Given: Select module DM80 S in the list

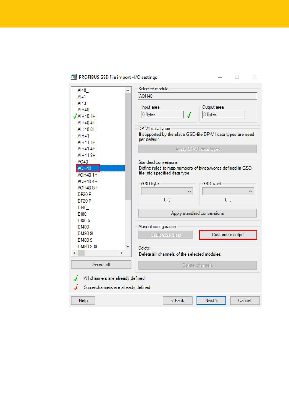Looking at the screenshot, I should pos(85,240).
